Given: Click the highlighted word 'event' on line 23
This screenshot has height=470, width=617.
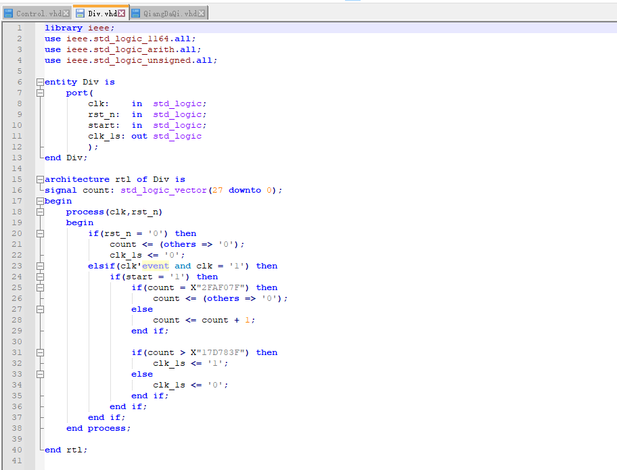Looking at the screenshot, I should click(156, 266).
